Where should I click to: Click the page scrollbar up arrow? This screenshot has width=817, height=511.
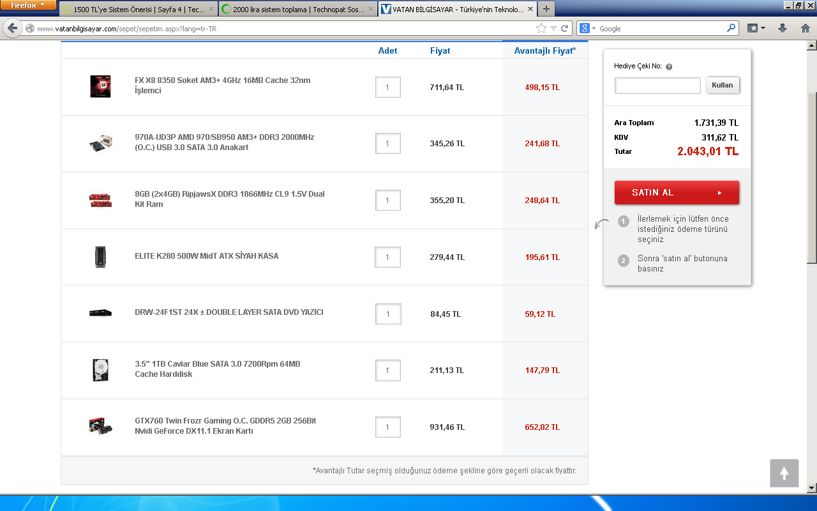[812, 45]
